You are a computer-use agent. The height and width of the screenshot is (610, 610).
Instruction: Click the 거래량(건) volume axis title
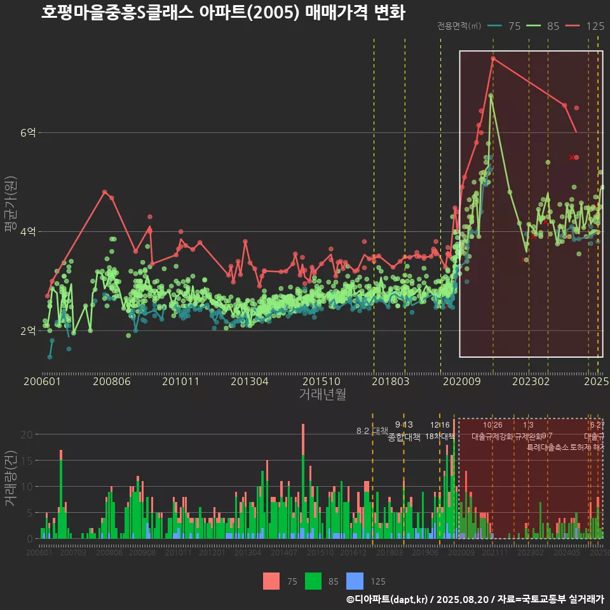pos(10,478)
